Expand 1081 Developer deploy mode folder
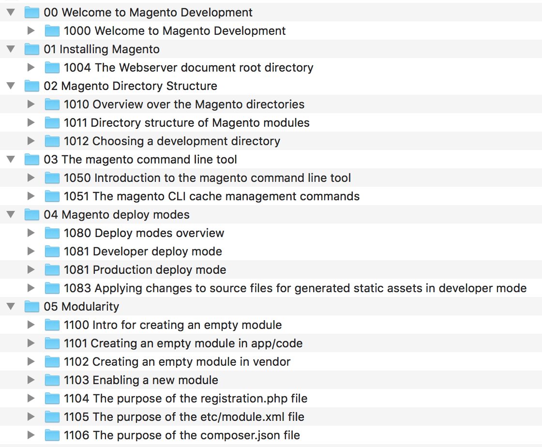 [x=31, y=251]
